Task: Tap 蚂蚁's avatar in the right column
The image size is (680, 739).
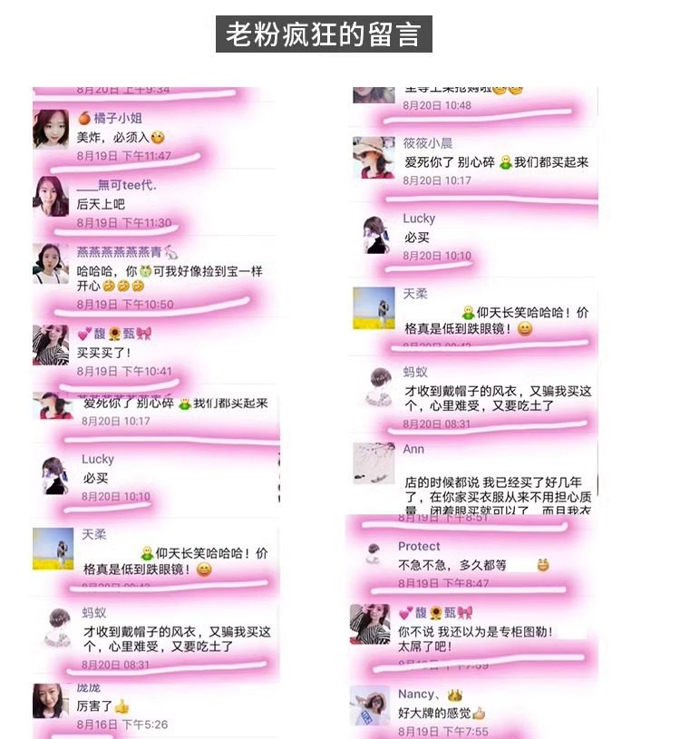Action: click(x=380, y=386)
